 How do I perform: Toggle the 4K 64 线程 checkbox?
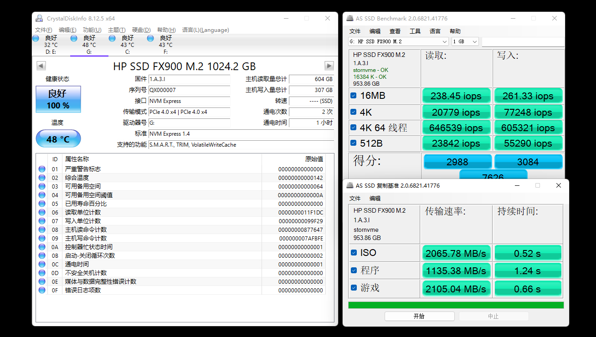tap(354, 128)
